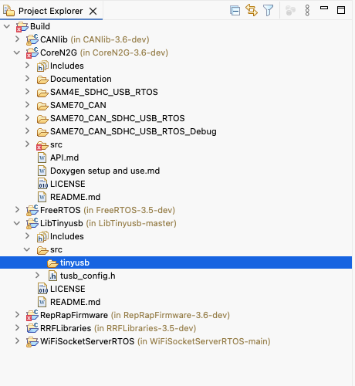Expand Includes under CoreN2G
The image size is (355, 386).
point(28,66)
